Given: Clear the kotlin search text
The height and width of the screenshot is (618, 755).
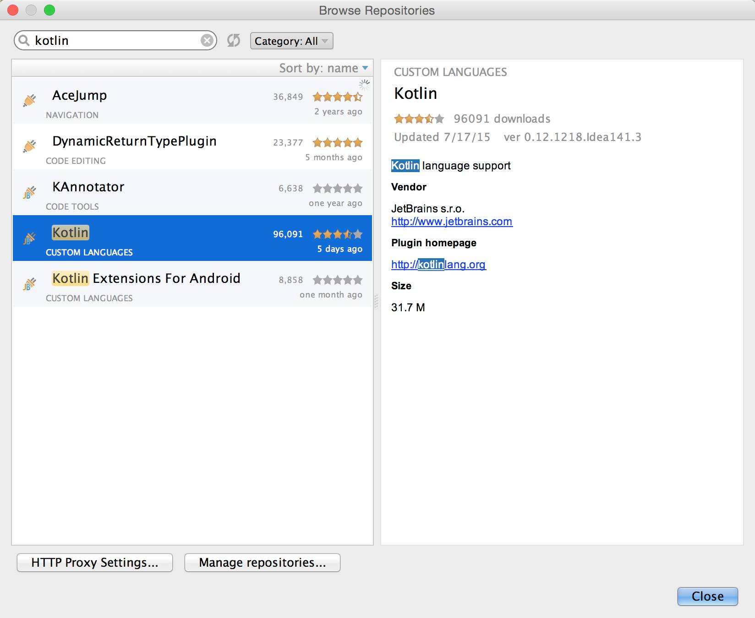Looking at the screenshot, I should tap(207, 41).
